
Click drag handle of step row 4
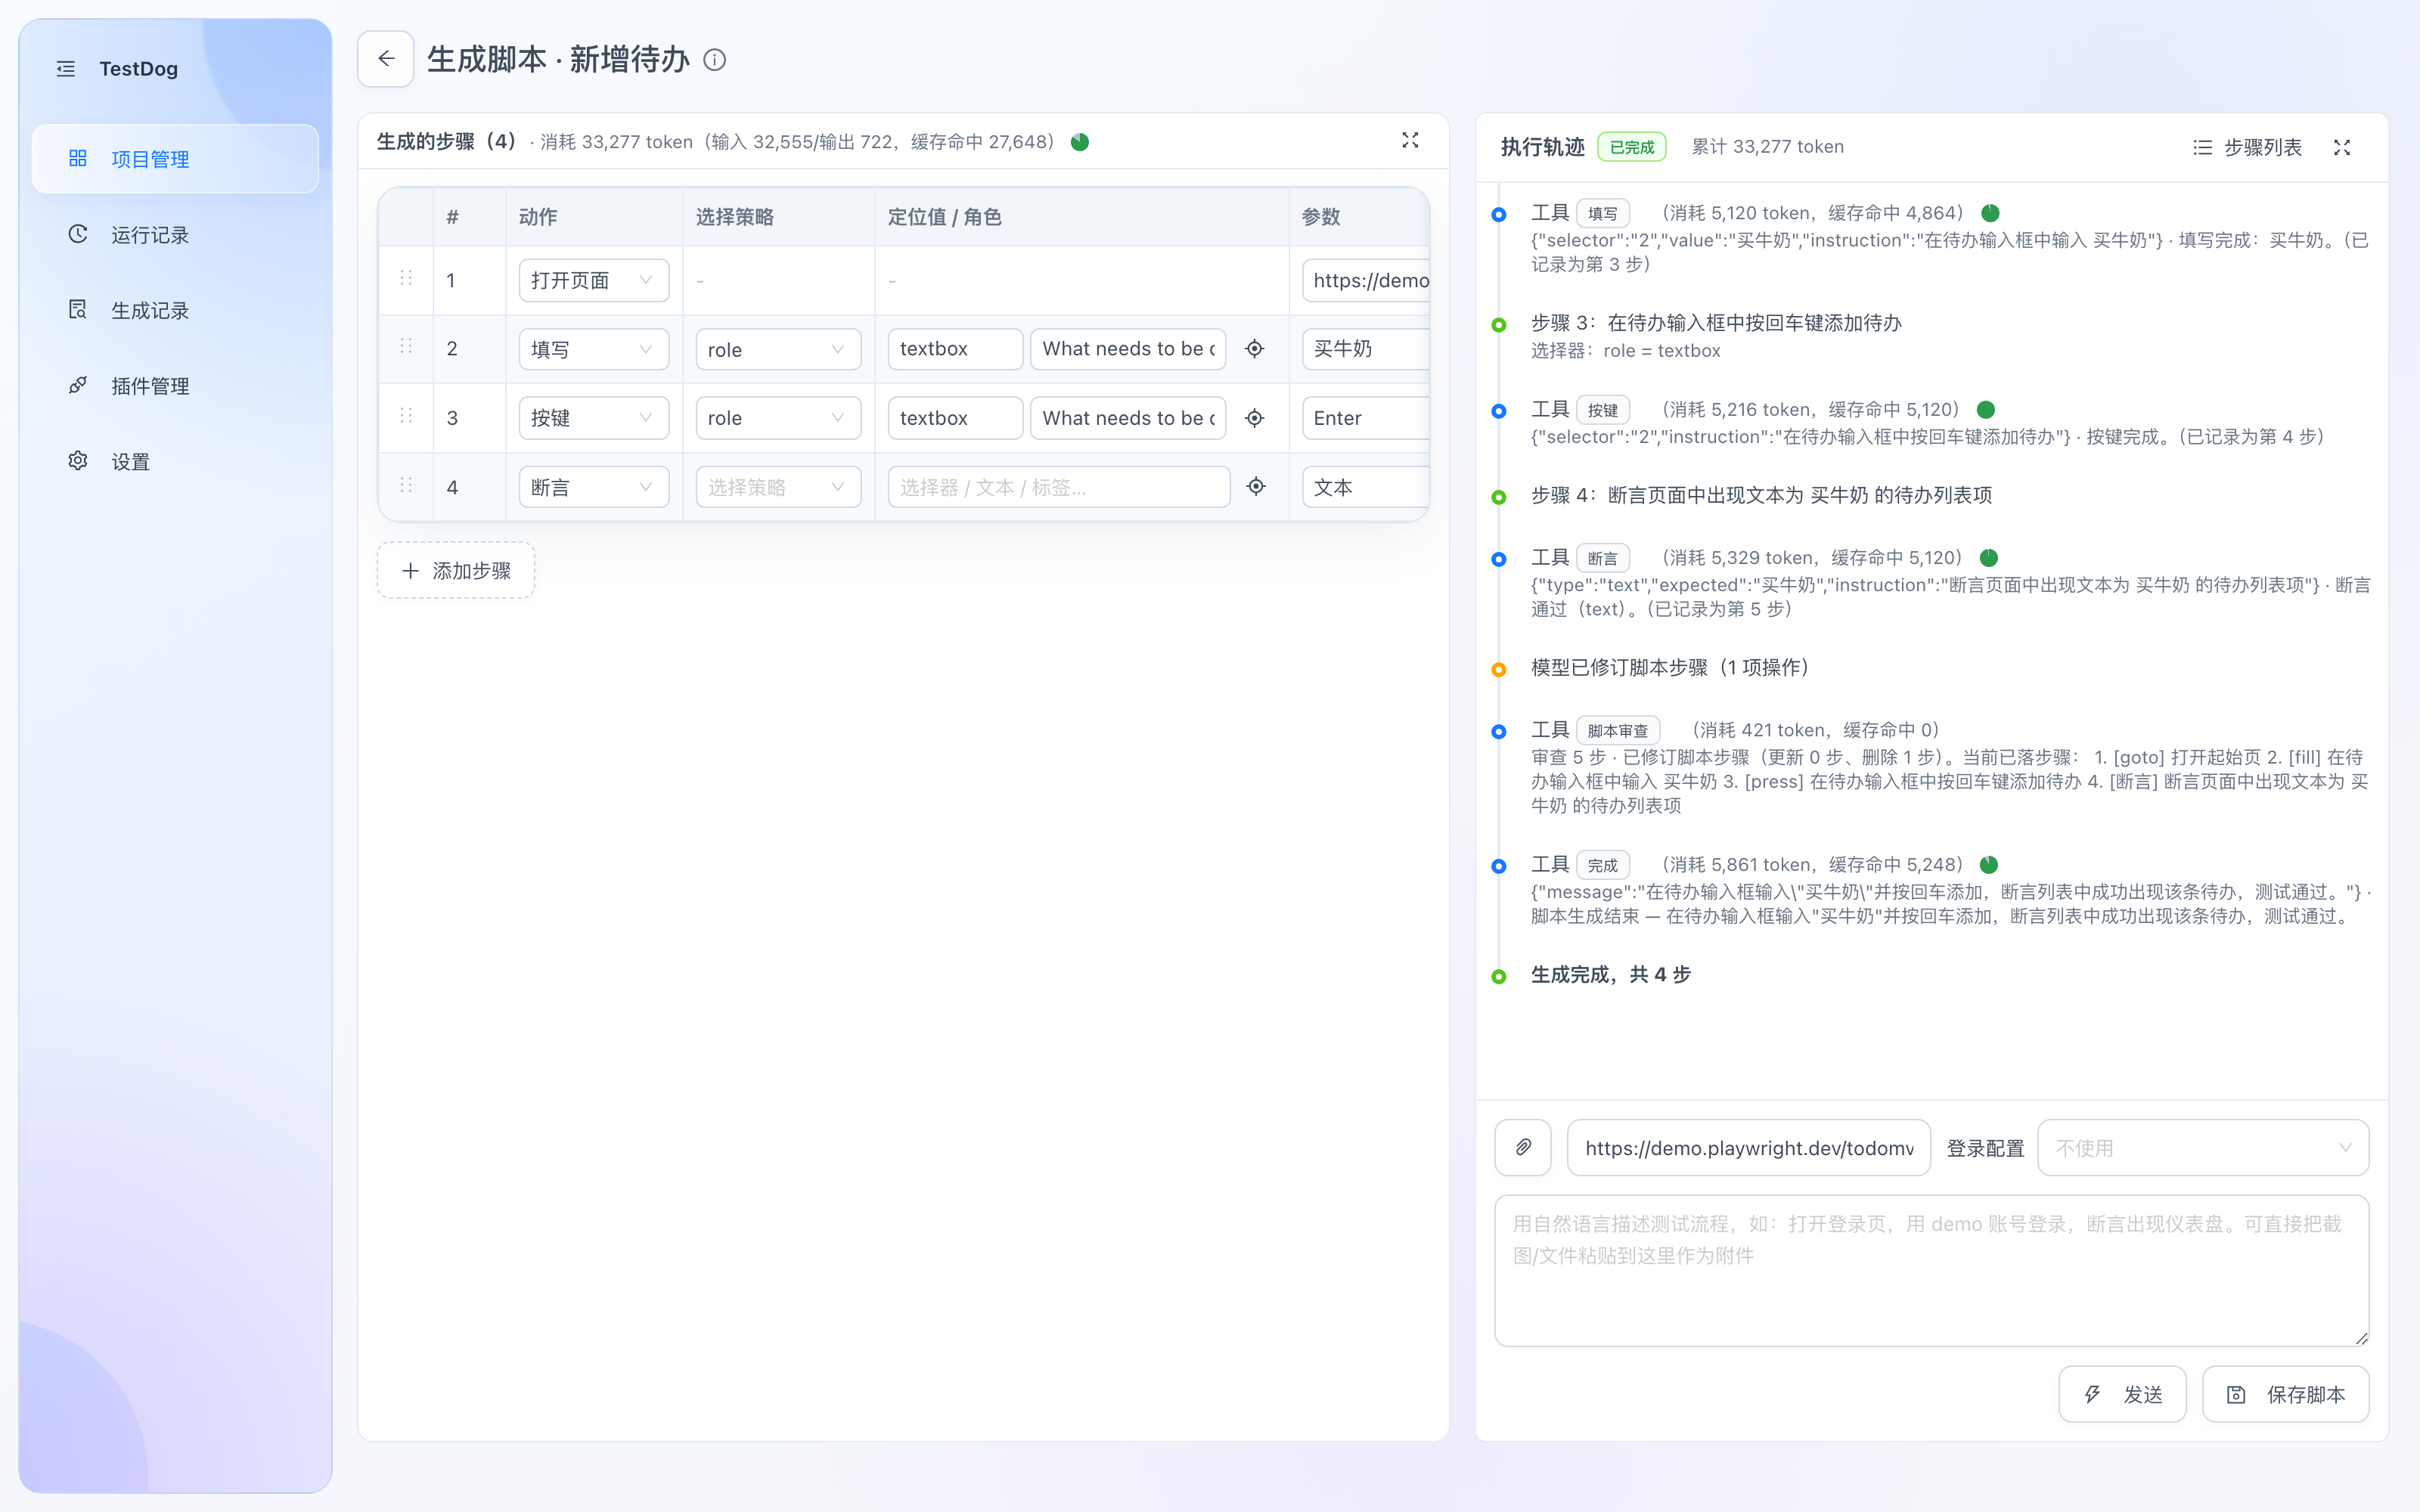pyautogui.click(x=406, y=486)
